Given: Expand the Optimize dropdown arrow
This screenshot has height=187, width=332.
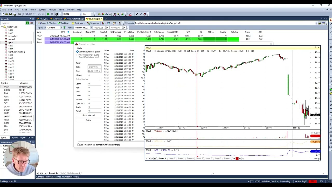Looking at the screenshot, I should pyautogui.click(x=85, y=23).
